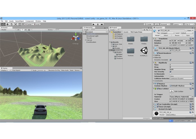Toggle Use Gravity checkbox
The height and width of the screenshot is (139, 196).
click(x=170, y=72)
